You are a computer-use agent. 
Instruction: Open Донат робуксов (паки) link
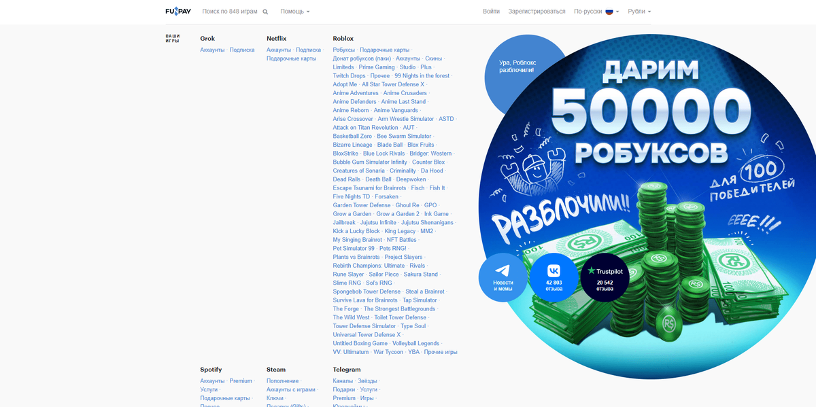pos(362,58)
